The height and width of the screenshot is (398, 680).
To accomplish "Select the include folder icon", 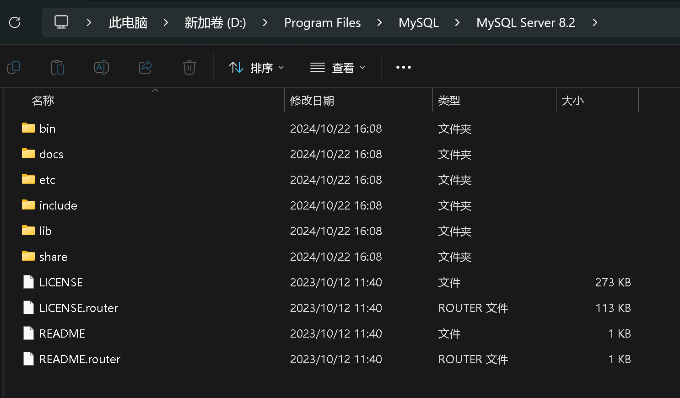I will 28,205.
